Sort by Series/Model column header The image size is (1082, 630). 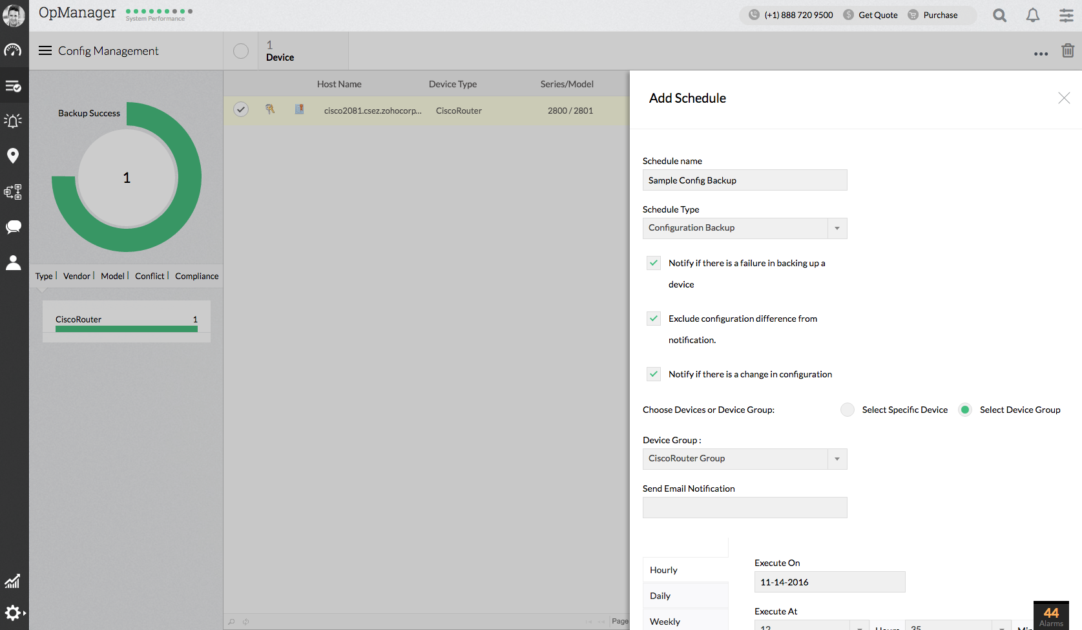coord(567,84)
